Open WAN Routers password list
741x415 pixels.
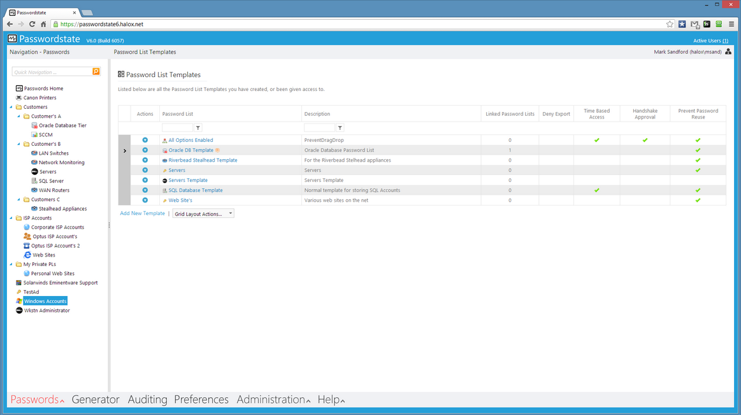54,190
